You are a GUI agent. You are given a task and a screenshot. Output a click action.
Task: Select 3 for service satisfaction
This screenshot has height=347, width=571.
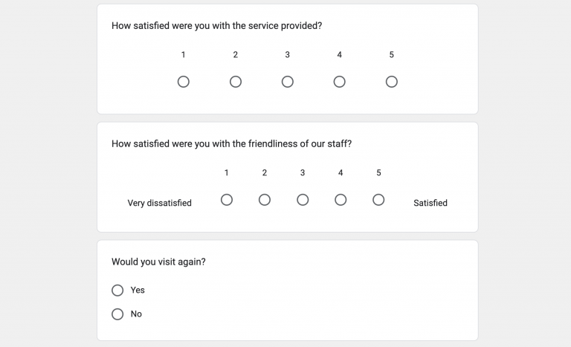pos(288,82)
